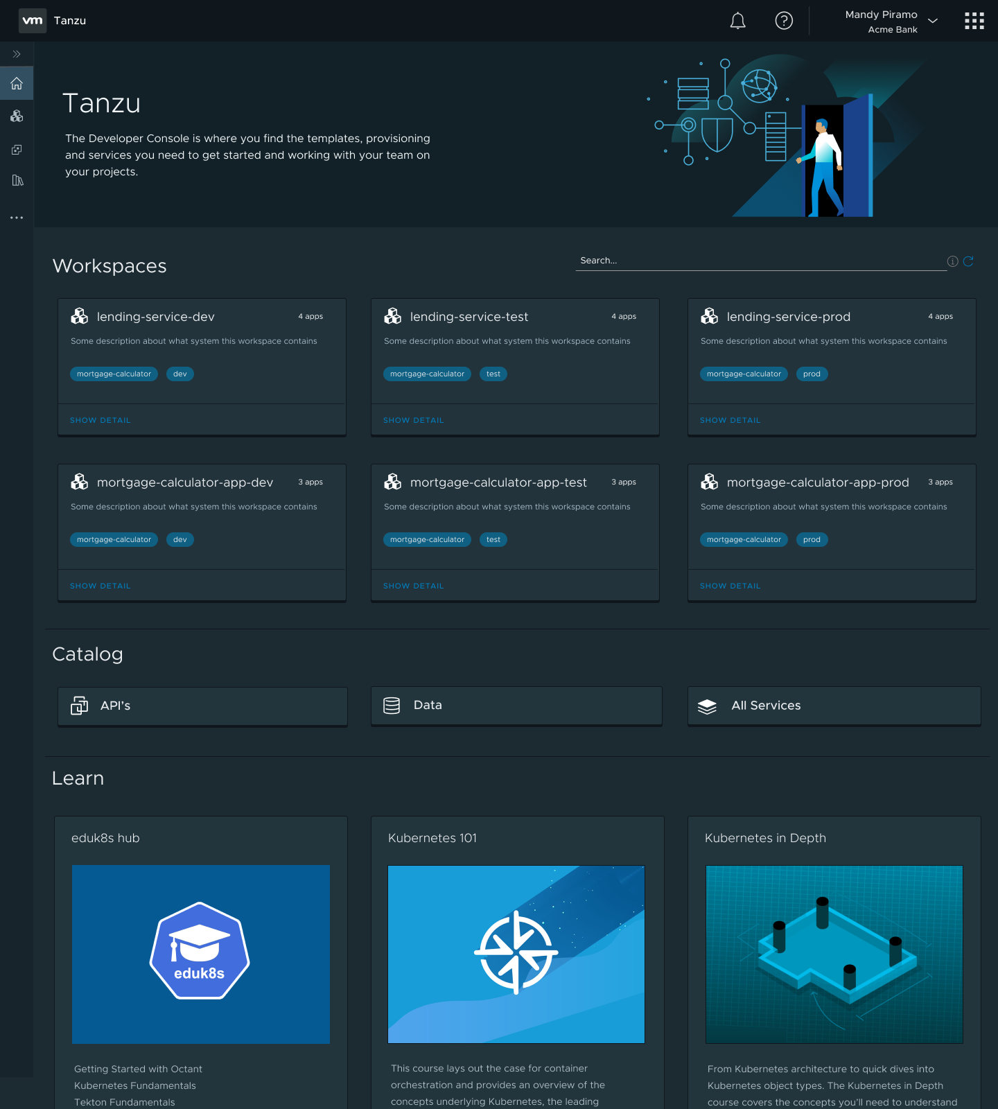Click the Kubernetes in Depth card title
998x1109 pixels.
tap(765, 838)
